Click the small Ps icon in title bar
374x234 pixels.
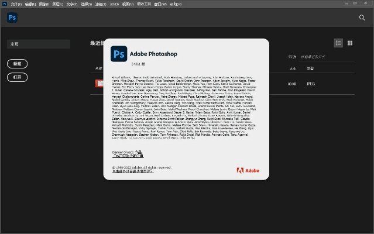click(5, 4)
